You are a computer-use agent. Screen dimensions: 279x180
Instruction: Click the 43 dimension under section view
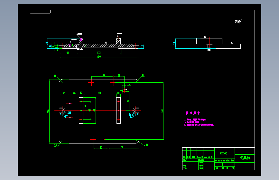[x=68, y=53]
